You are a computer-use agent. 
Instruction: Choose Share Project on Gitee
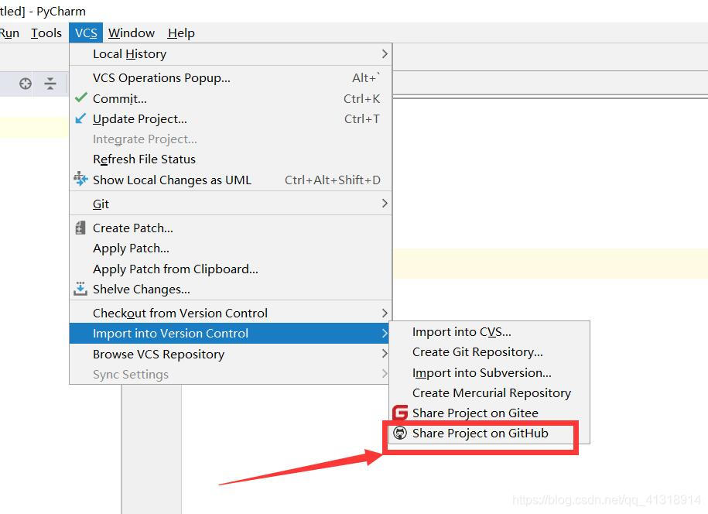point(490,413)
